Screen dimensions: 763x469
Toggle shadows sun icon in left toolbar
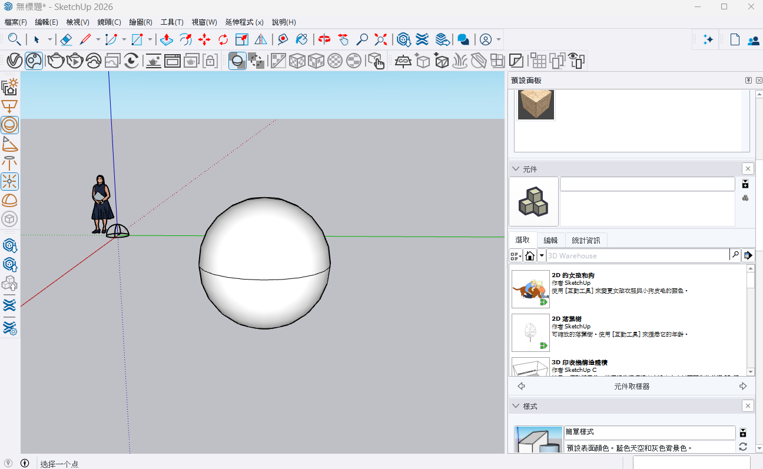pyautogui.click(x=9, y=87)
